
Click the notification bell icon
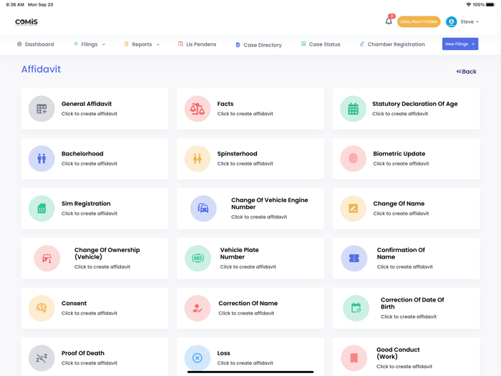pos(389,21)
